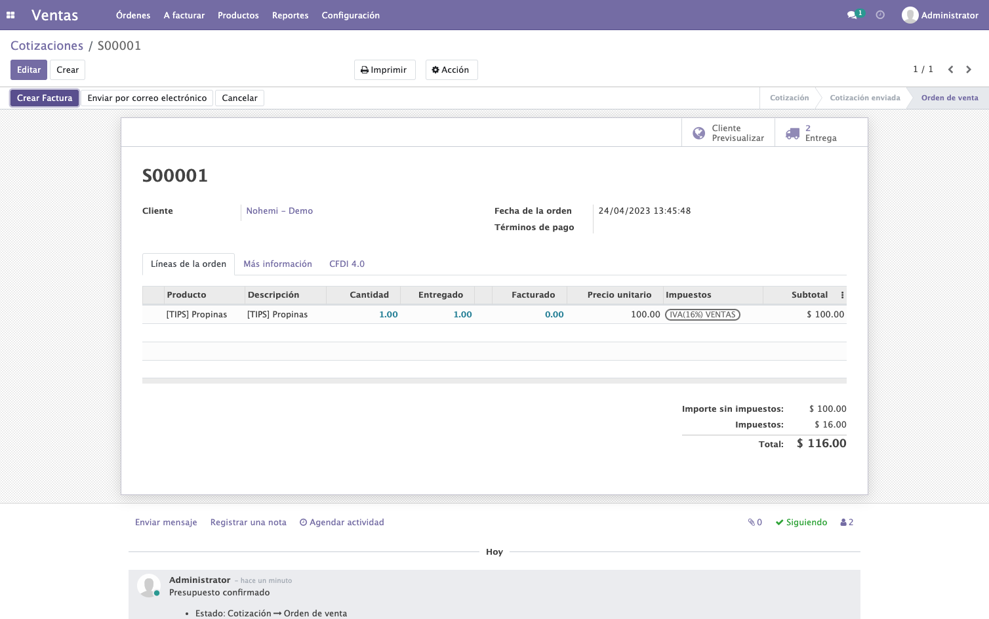The image size is (989, 619).
Task: Open the activities clock icon
Action: (880, 15)
